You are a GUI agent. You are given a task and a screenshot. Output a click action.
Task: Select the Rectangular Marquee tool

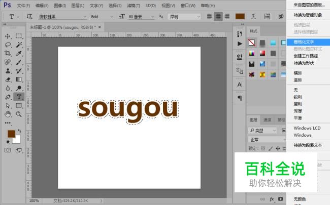[x=19, y=36]
